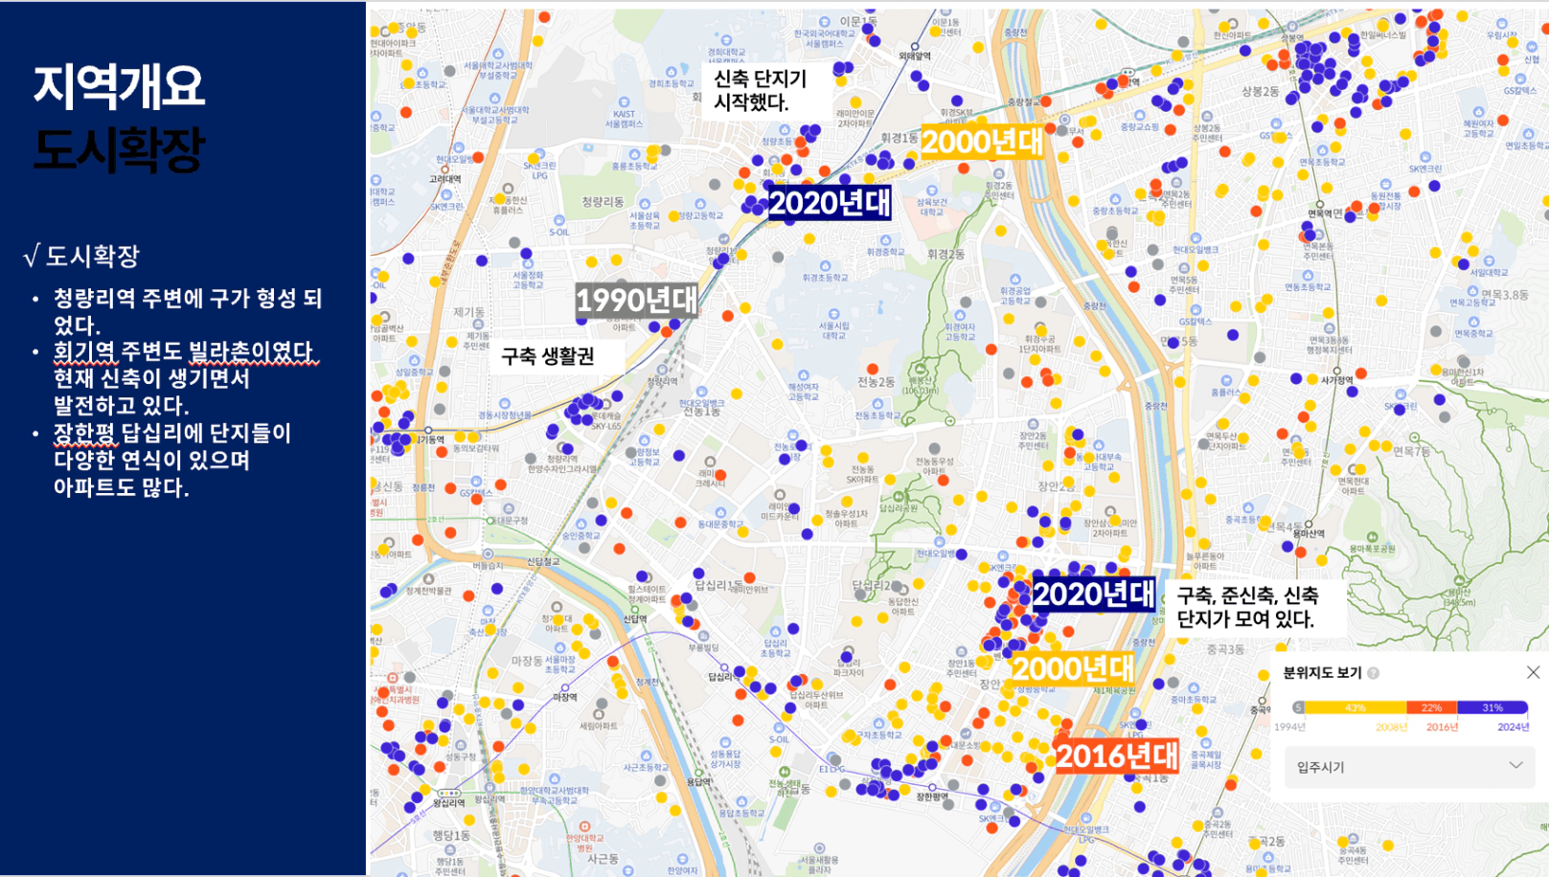
Task: Click the 용마폭포공원 park icon
Action: coord(1372,538)
